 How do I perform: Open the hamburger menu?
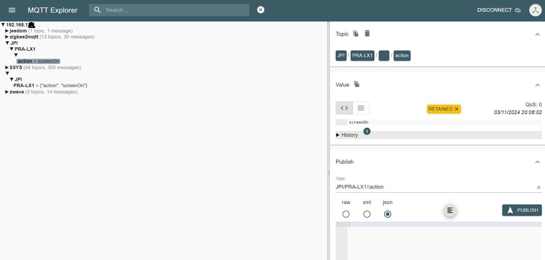(x=12, y=10)
